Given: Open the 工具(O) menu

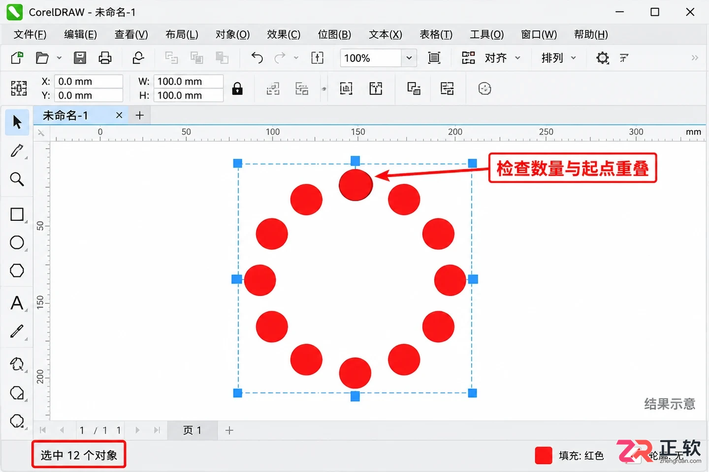Looking at the screenshot, I should (x=486, y=34).
